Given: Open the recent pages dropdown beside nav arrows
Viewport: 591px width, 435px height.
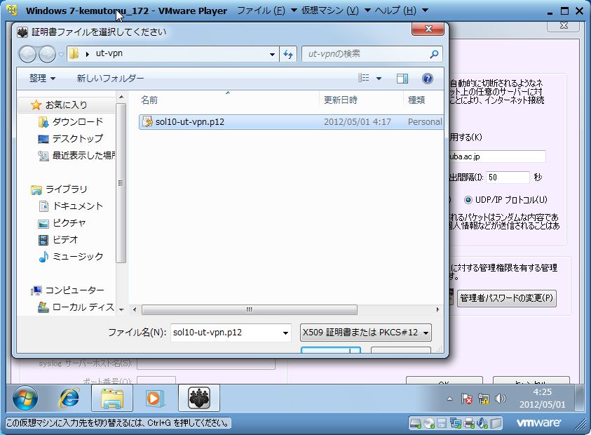Looking at the screenshot, I should pos(61,54).
